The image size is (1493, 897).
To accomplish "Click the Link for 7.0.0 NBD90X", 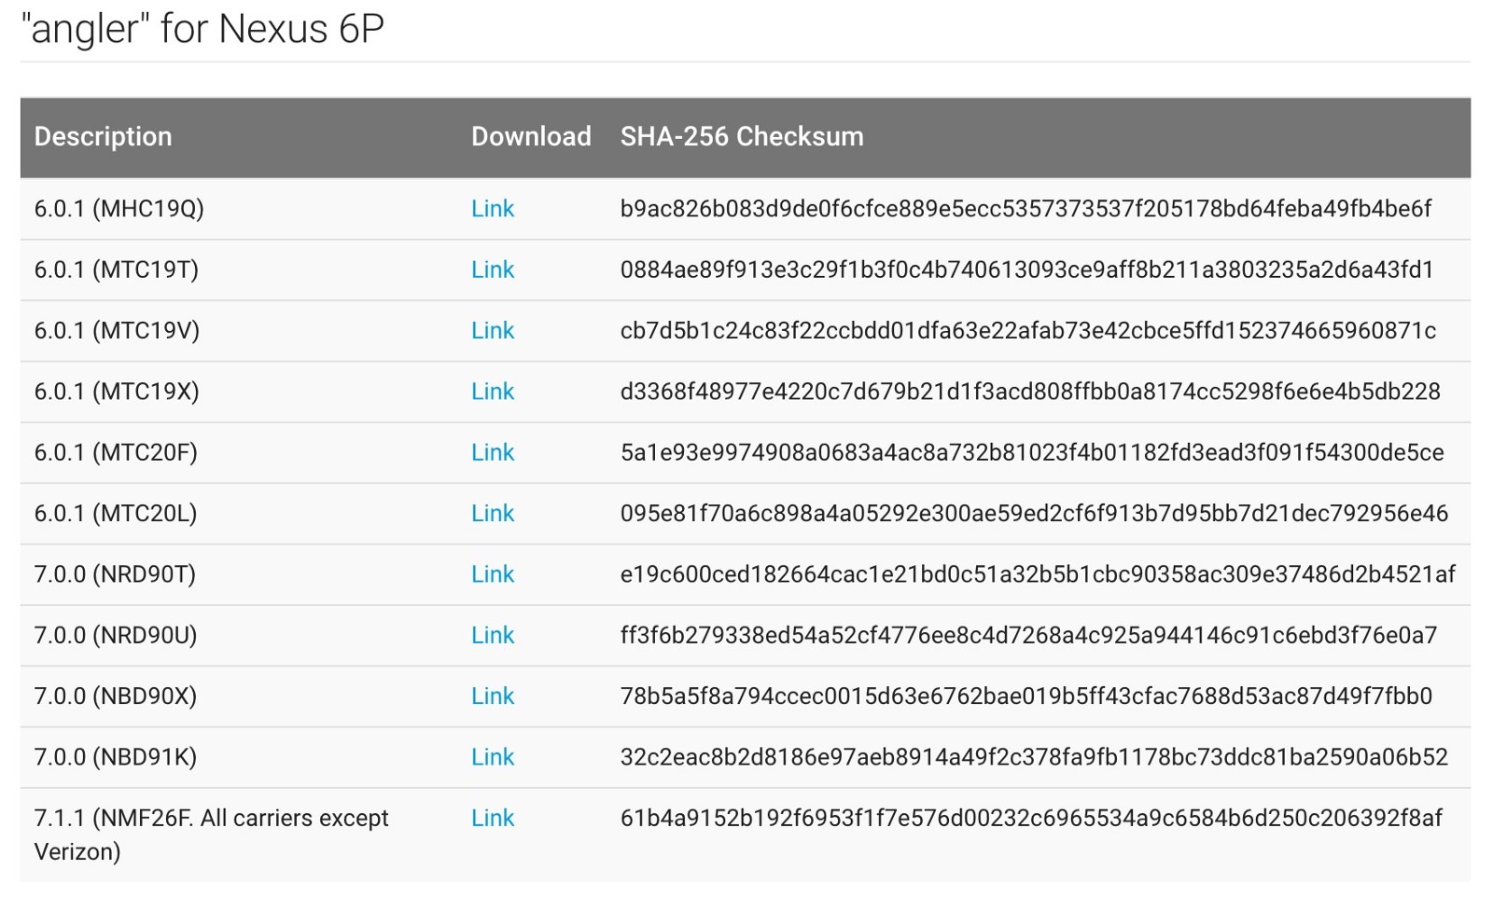I will point(493,697).
